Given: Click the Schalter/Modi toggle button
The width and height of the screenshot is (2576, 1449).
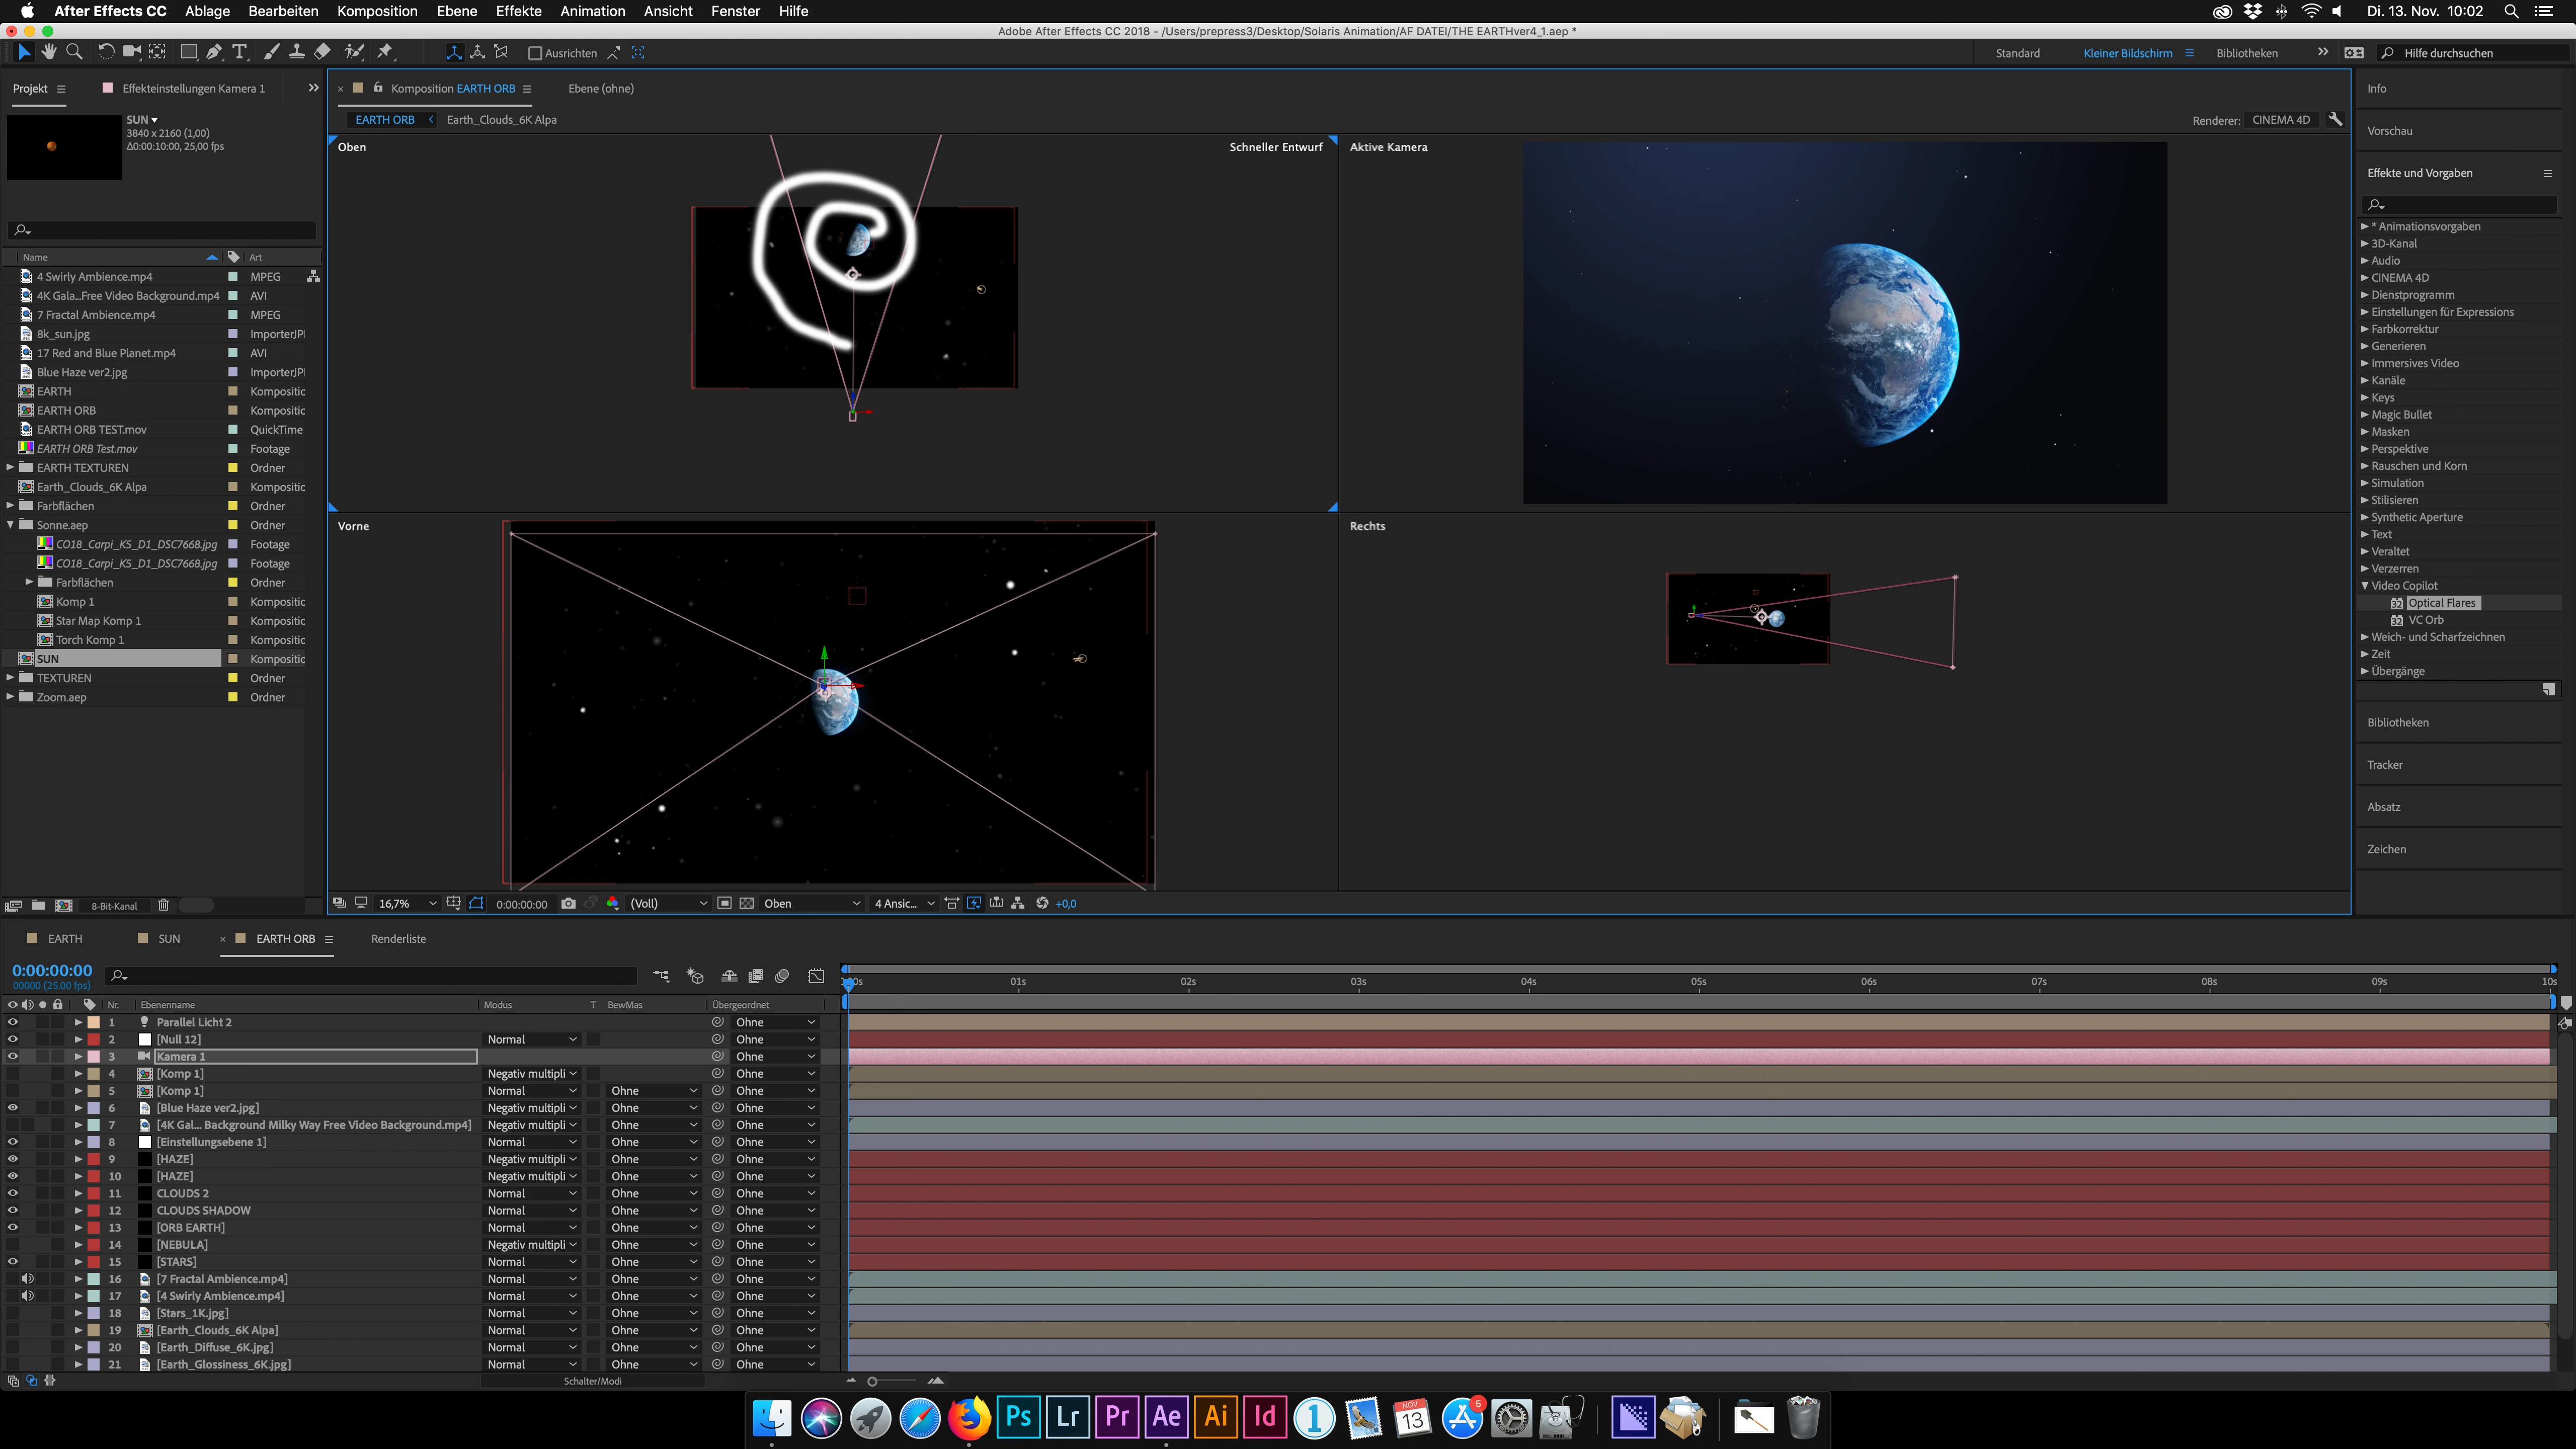Looking at the screenshot, I should point(592,1381).
